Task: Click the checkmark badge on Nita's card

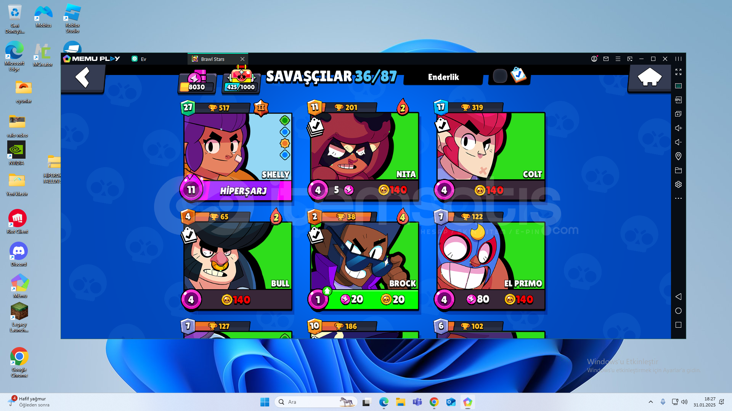Action: tap(315, 127)
